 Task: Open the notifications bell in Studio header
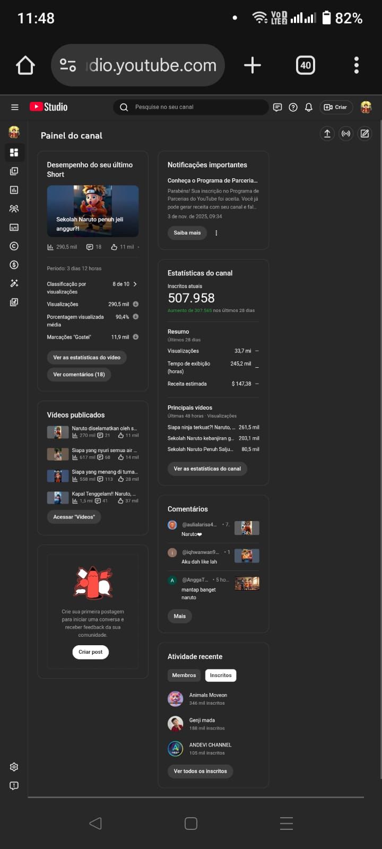[309, 107]
